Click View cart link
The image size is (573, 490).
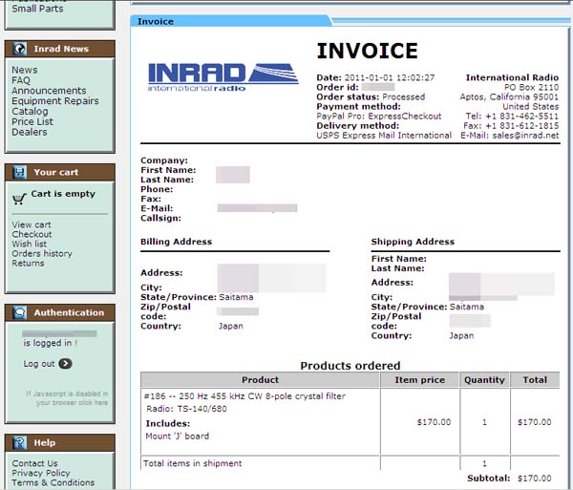click(32, 224)
